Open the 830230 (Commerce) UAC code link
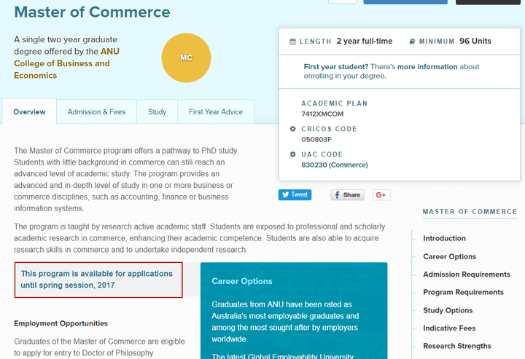525x359 pixels. coord(334,165)
